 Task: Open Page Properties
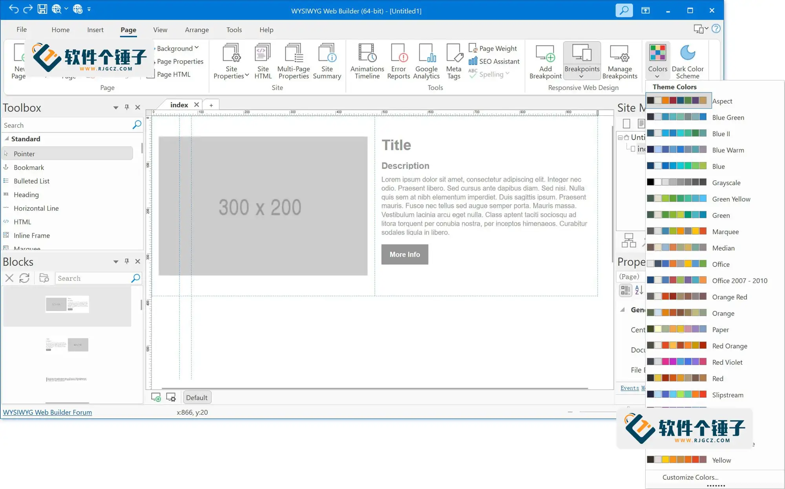(x=180, y=61)
